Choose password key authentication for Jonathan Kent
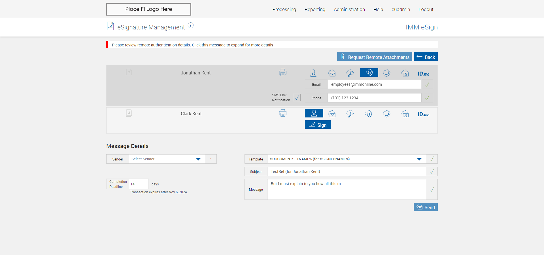This screenshot has width=544, height=255. tap(350, 73)
